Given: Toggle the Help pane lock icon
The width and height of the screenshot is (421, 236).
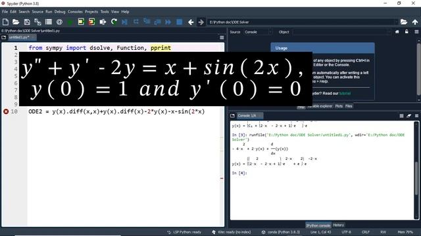Looking at the screenshot, I should click(407, 32).
